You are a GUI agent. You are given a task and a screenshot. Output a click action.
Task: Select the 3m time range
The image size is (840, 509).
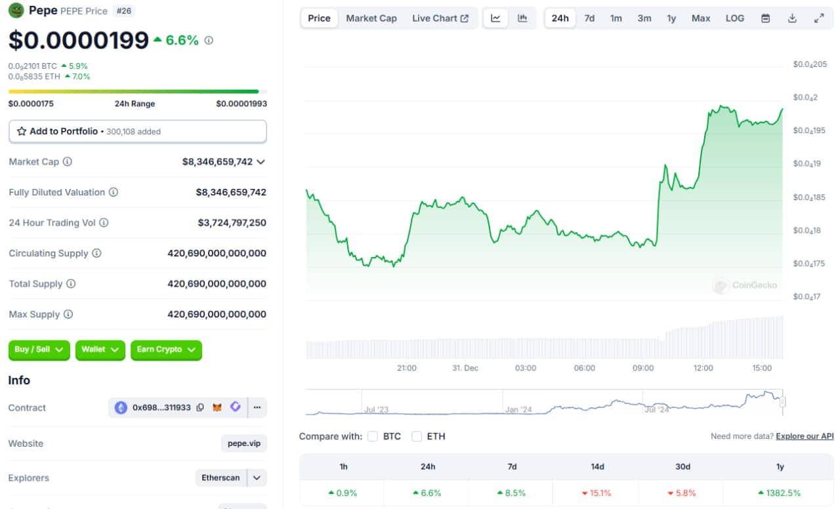tap(644, 18)
